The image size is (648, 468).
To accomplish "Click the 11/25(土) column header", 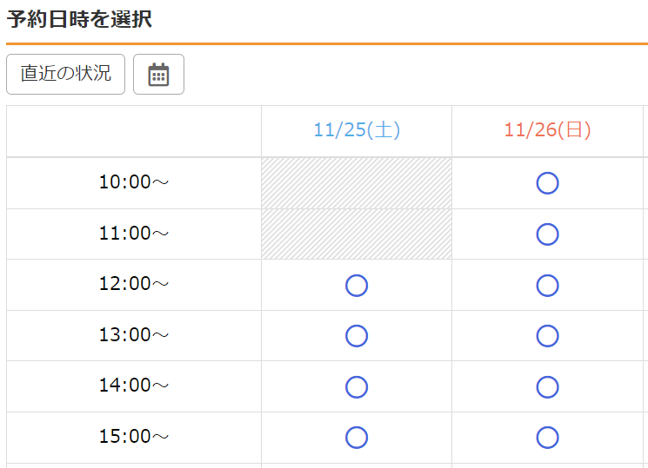I will (x=357, y=130).
